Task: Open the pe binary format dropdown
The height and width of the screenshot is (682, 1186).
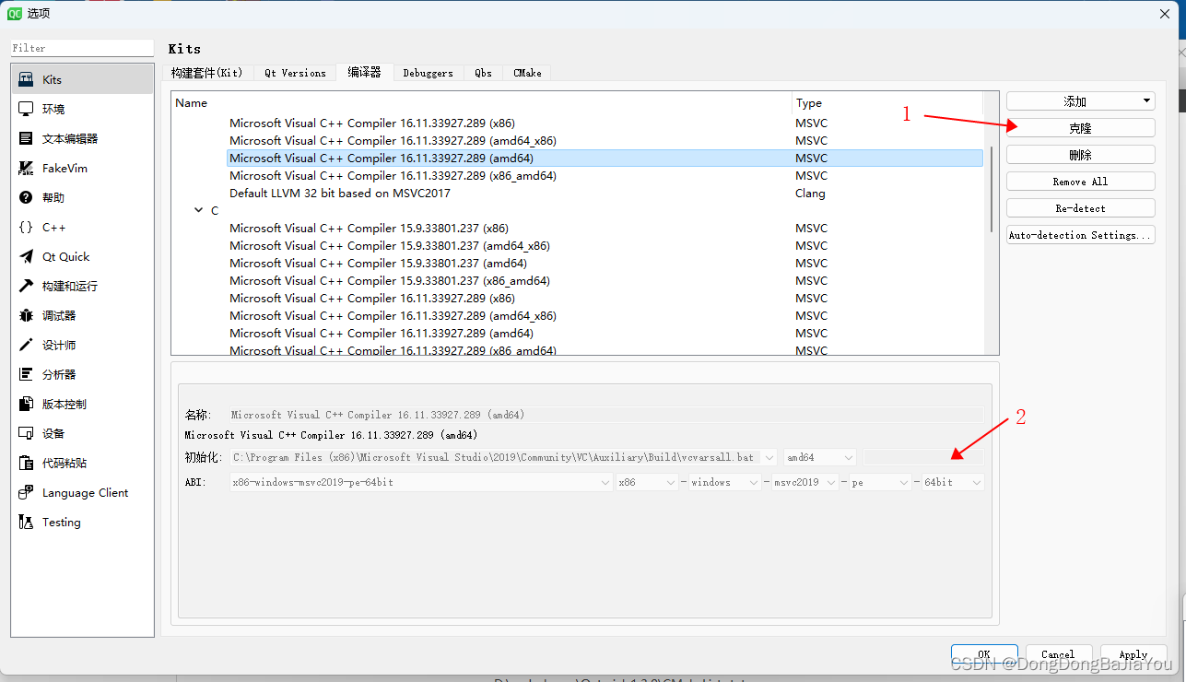Action: coord(880,482)
